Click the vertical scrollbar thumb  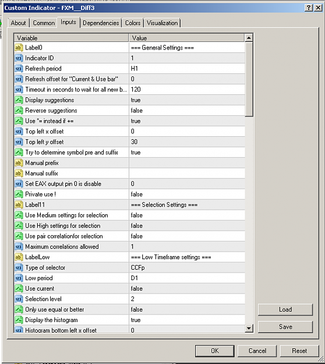click(x=249, y=79)
